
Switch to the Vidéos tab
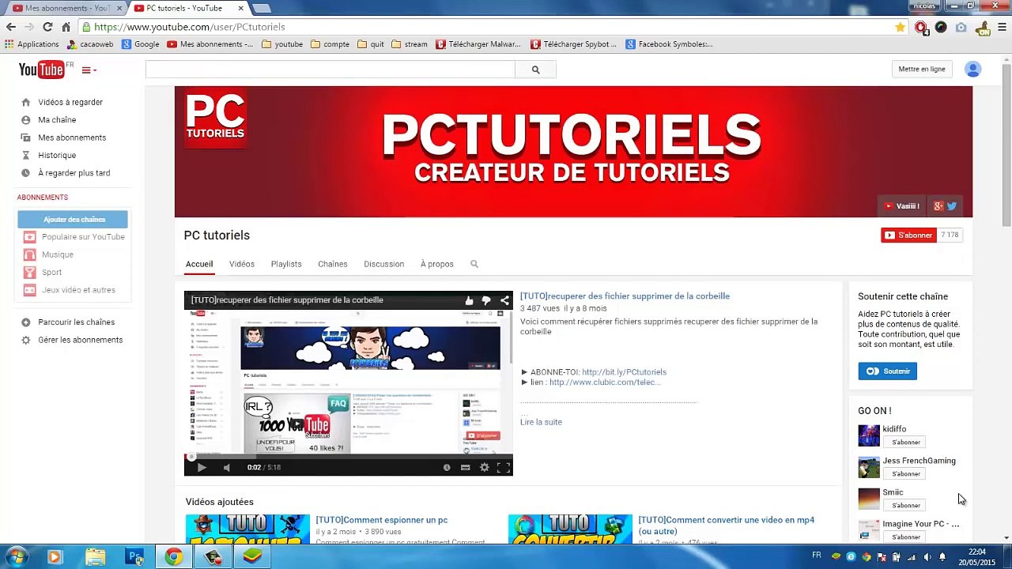242,264
